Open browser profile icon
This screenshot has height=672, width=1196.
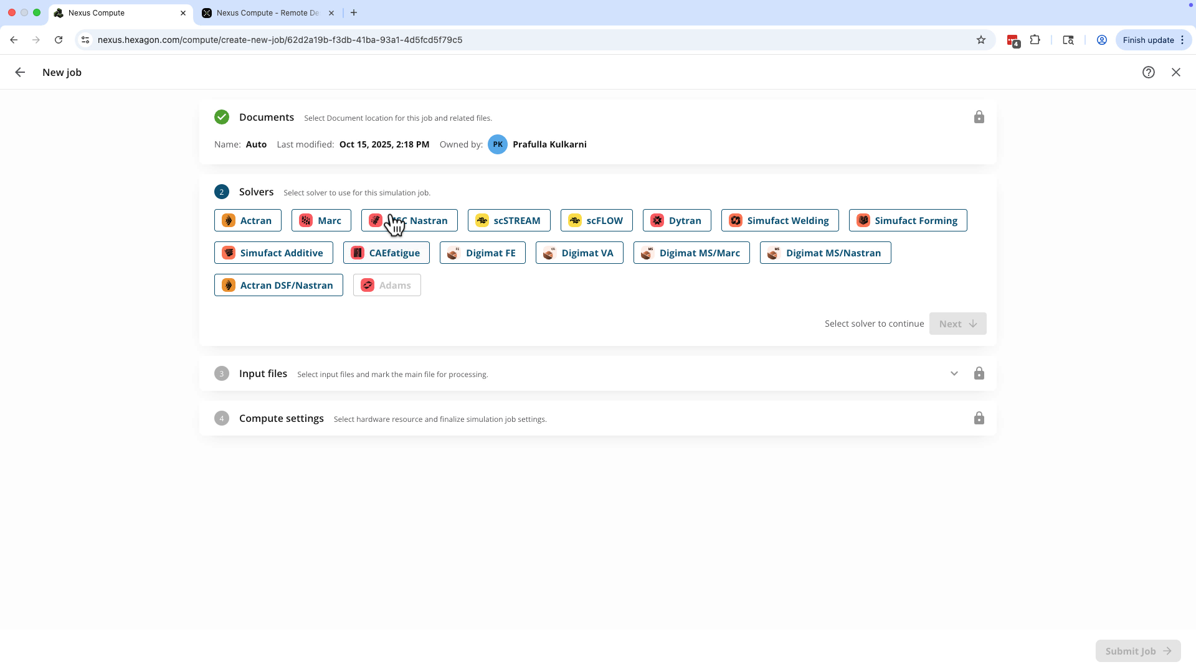click(1102, 40)
